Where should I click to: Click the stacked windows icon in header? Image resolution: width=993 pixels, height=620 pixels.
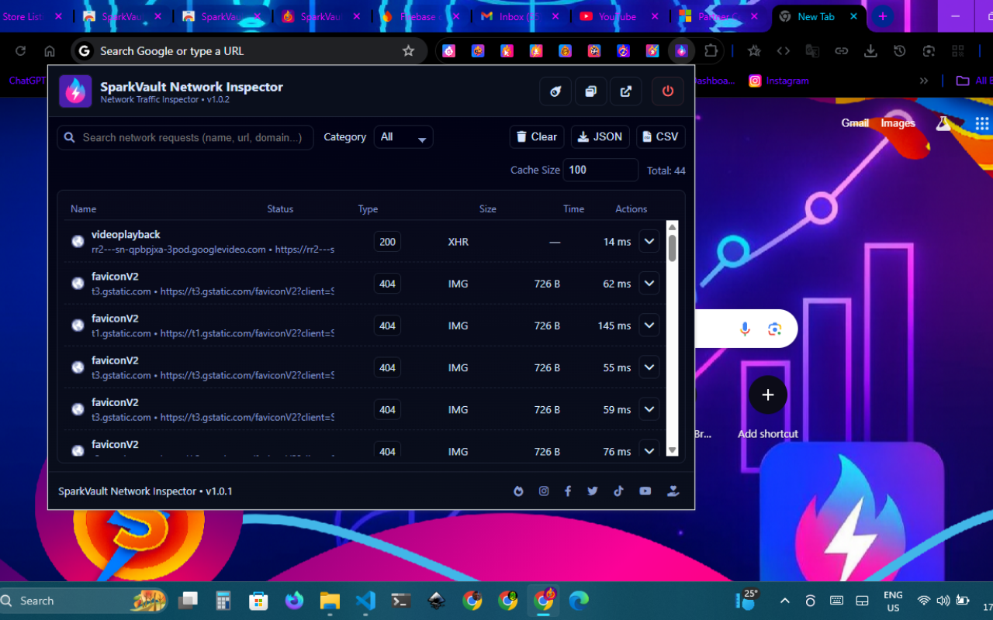[590, 91]
